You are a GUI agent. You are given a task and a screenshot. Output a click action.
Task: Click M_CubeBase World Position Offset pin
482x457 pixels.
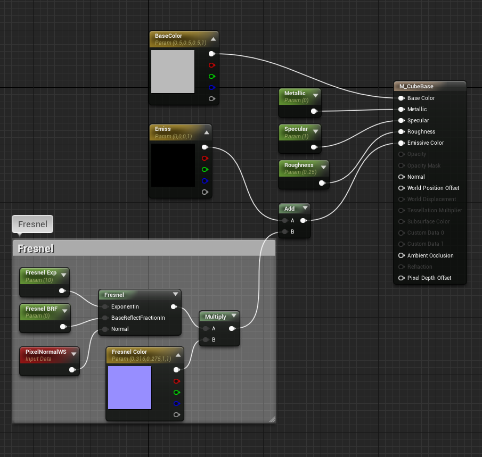[x=402, y=188]
